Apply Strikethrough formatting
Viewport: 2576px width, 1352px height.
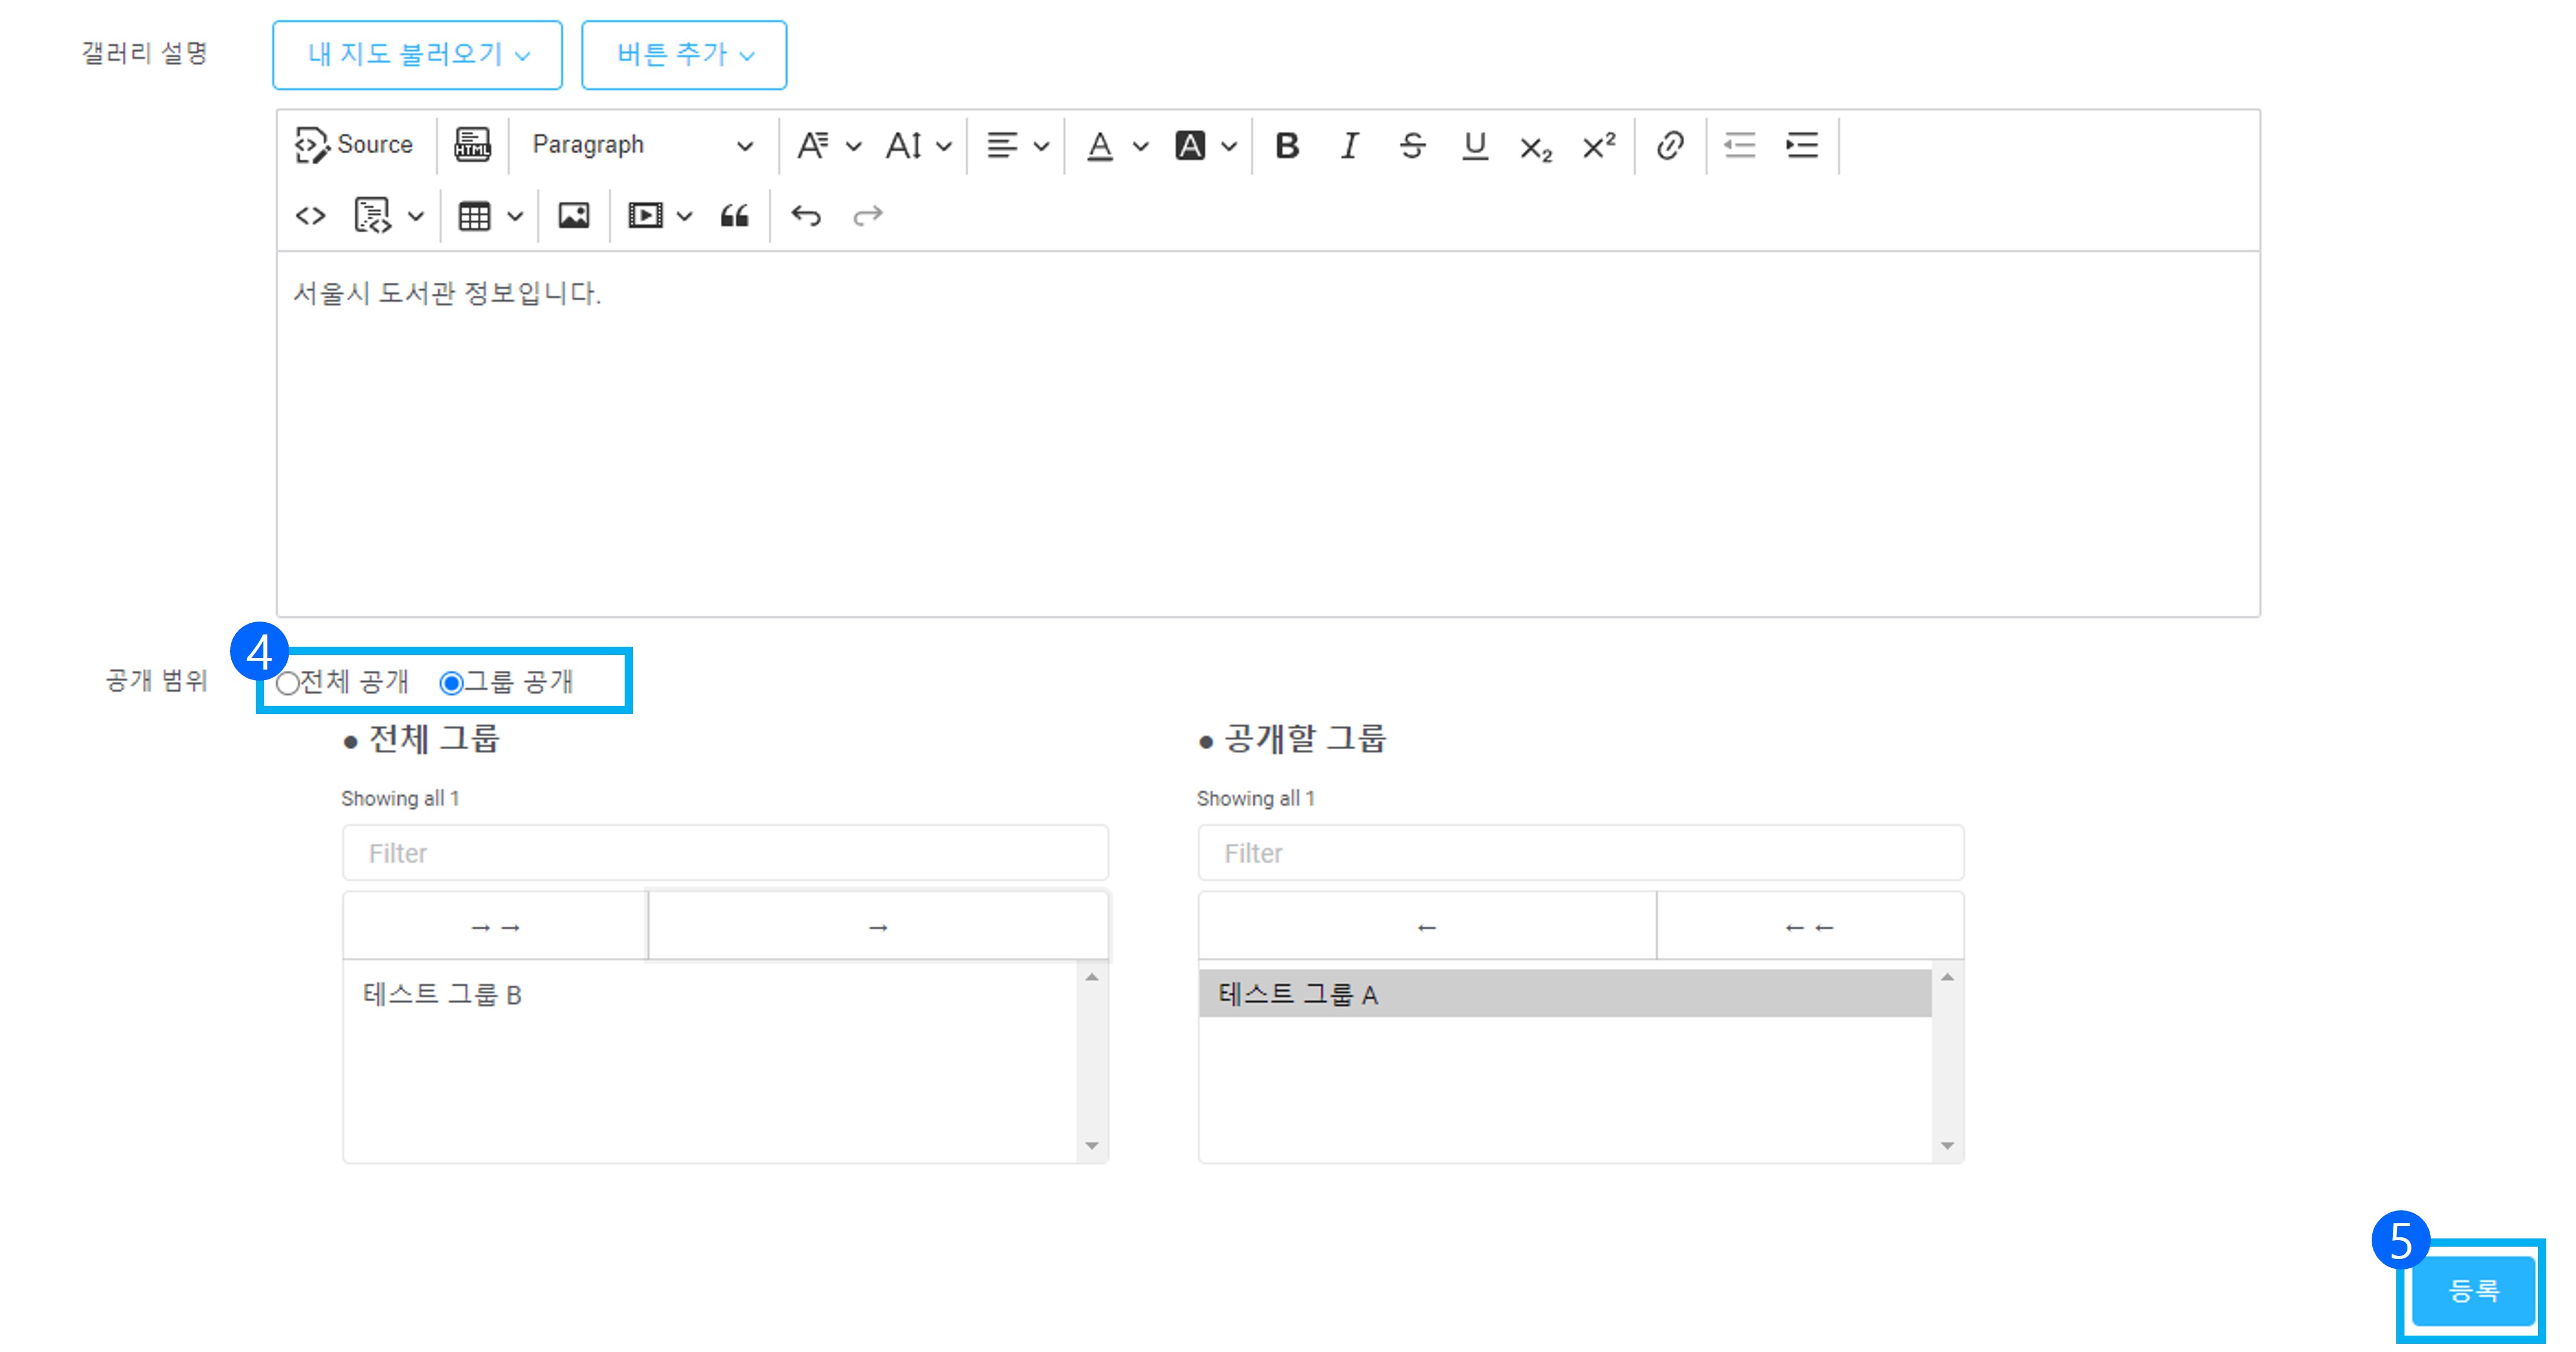(1411, 146)
